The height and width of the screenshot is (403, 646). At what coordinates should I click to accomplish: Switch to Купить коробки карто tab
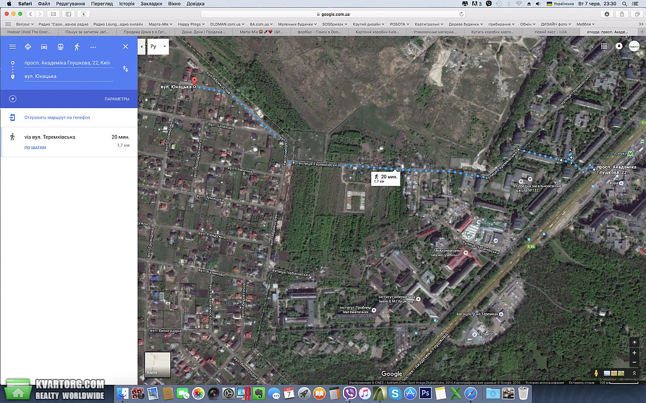[x=492, y=32]
